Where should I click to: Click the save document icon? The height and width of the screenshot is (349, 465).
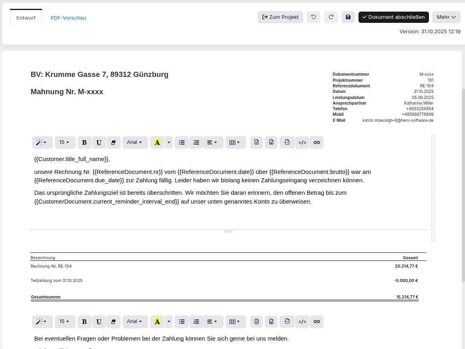pyautogui.click(x=348, y=17)
